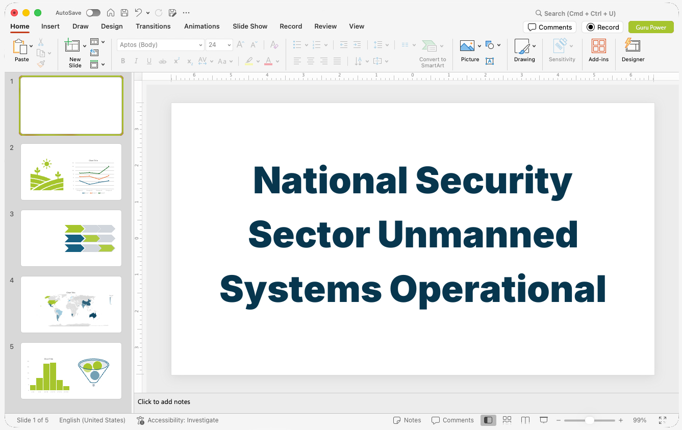Switch to Slide Sorter view

point(507,420)
